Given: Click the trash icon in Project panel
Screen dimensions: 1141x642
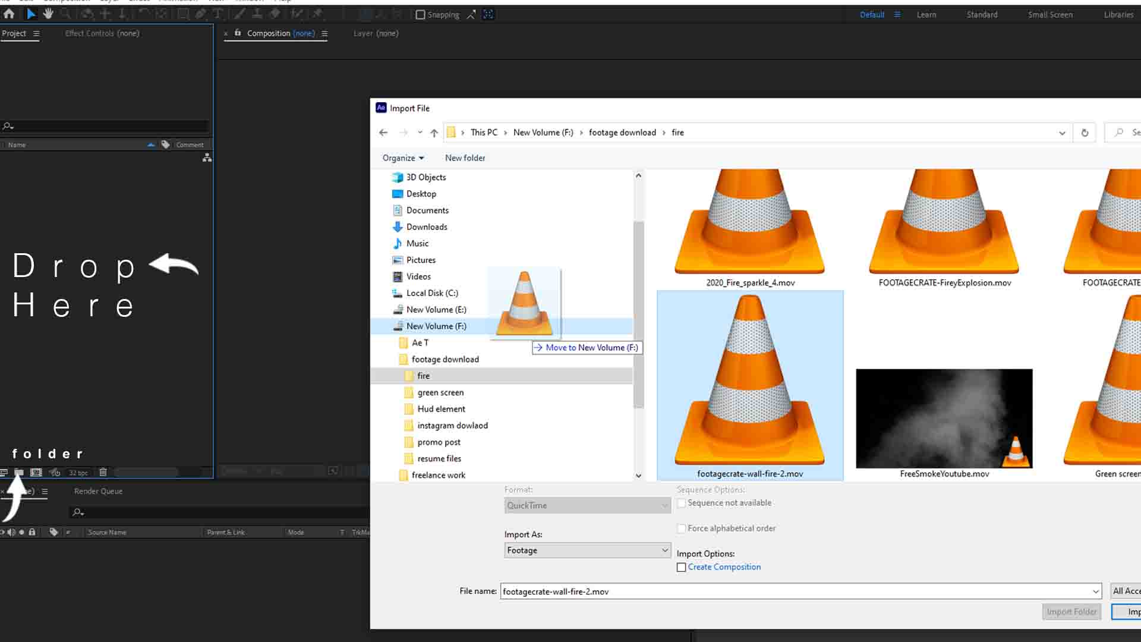Looking at the screenshot, I should (x=103, y=473).
